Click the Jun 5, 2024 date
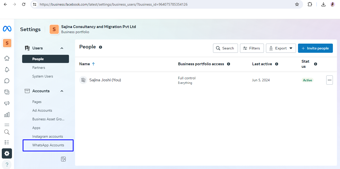This screenshot has height=169, width=340. click(x=261, y=80)
